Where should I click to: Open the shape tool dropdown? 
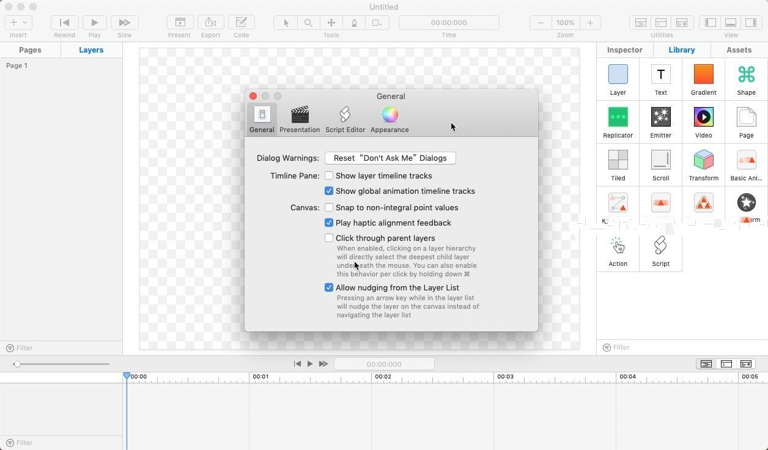(x=377, y=23)
